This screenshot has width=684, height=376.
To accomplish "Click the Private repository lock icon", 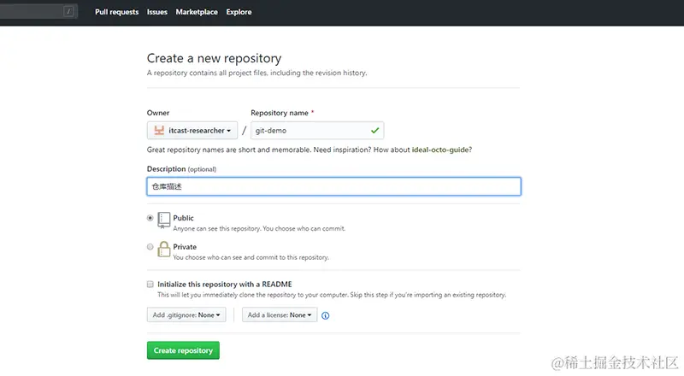I will click(164, 249).
